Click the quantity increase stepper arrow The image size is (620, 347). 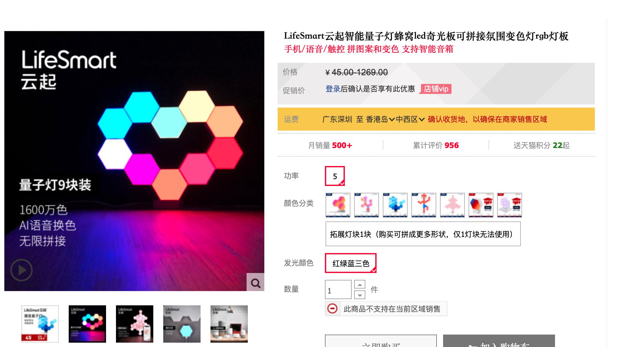coord(359,284)
